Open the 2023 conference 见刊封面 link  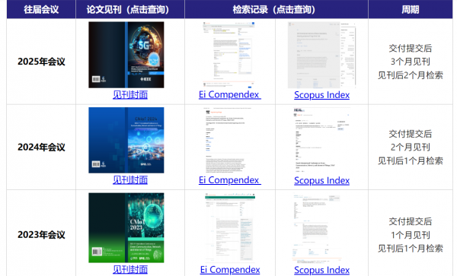130,269
